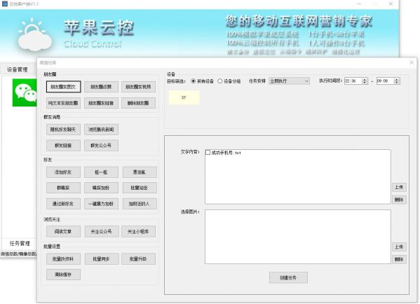This screenshot has width=420, height=304.
Task: Click the 关注小程序 button
Action: point(139,231)
